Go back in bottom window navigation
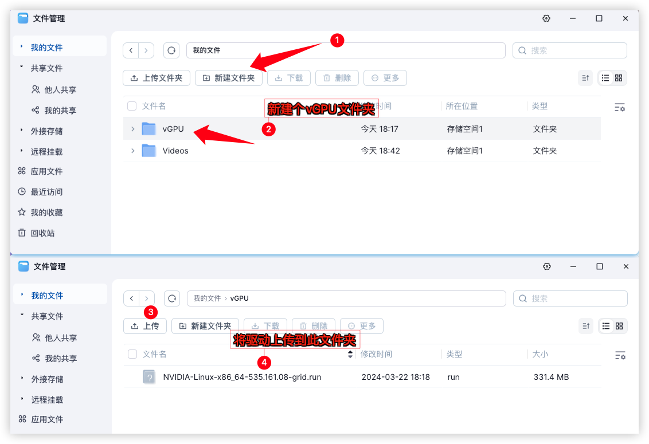Image resolution: width=649 pixels, height=444 pixels. [x=132, y=298]
